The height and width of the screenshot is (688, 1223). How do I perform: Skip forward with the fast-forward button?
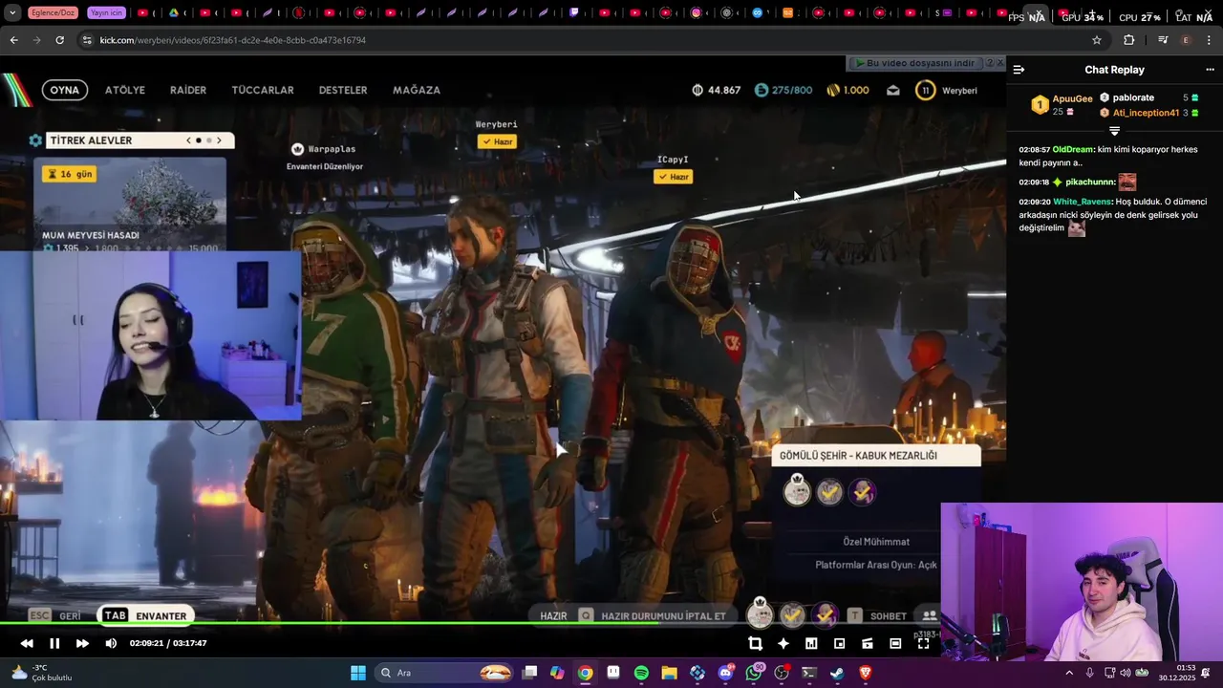[x=82, y=643]
